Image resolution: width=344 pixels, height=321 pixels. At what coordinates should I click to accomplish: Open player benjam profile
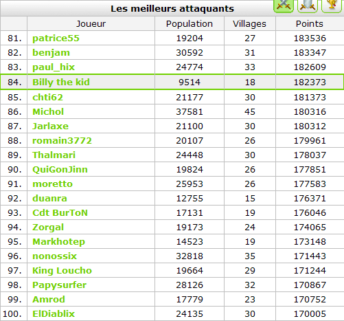pos(51,52)
